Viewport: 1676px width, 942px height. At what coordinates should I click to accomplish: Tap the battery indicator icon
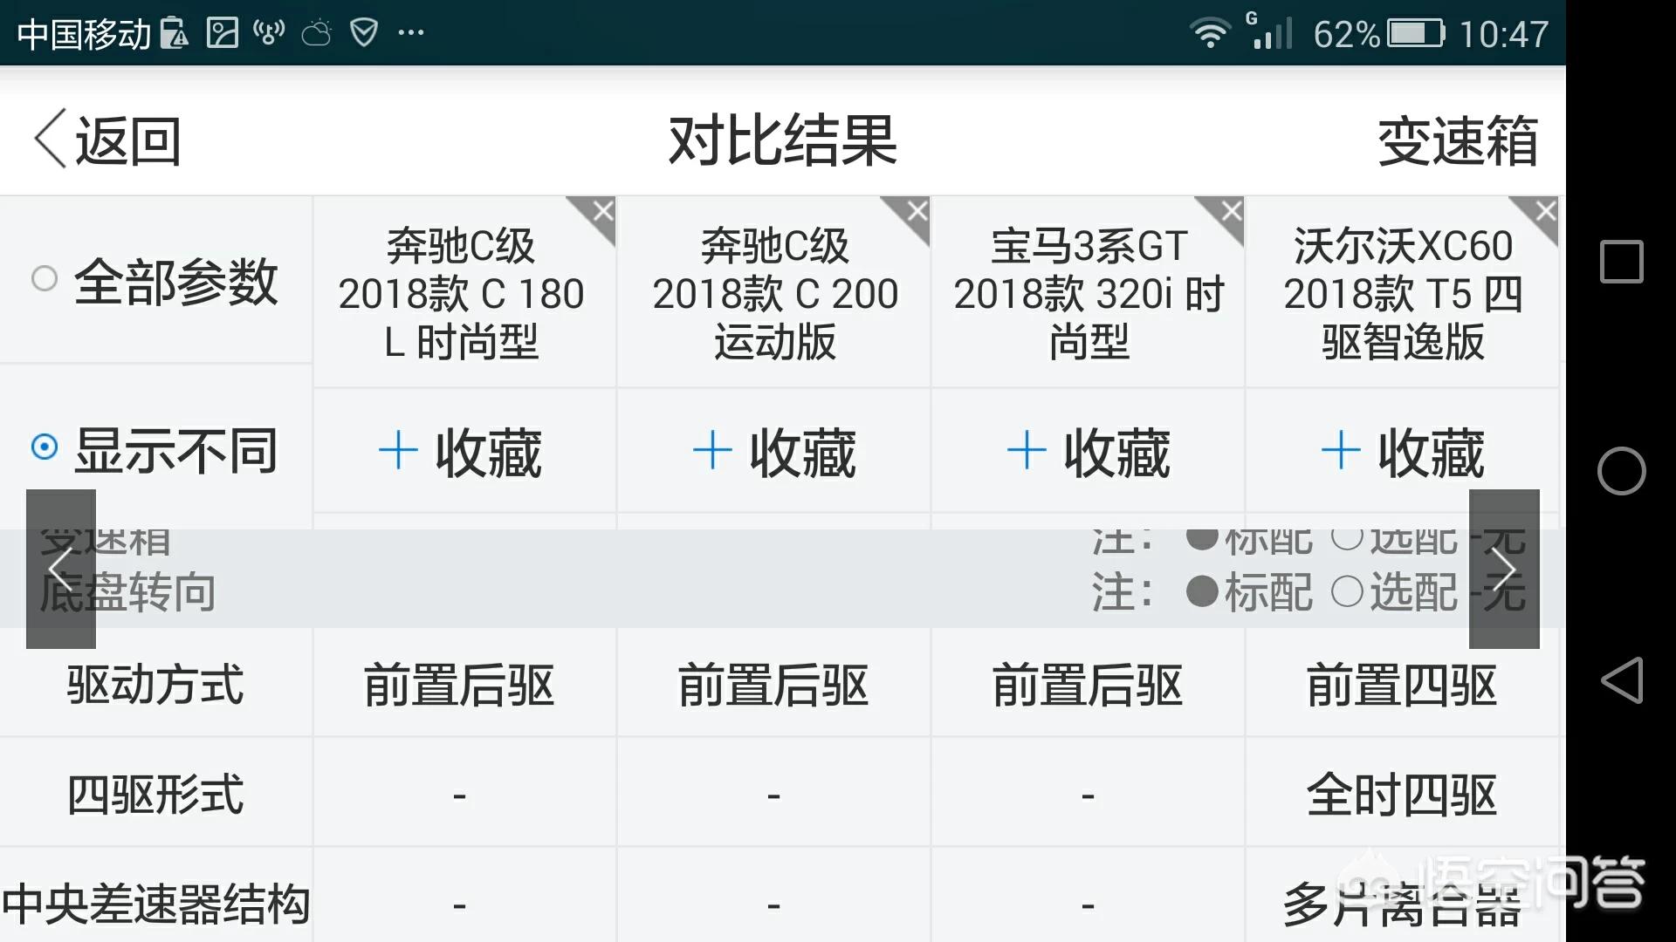[1416, 34]
